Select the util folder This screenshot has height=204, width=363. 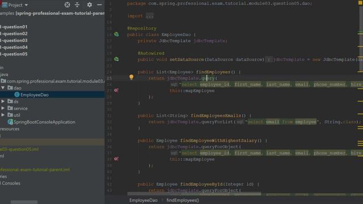pos(16,115)
